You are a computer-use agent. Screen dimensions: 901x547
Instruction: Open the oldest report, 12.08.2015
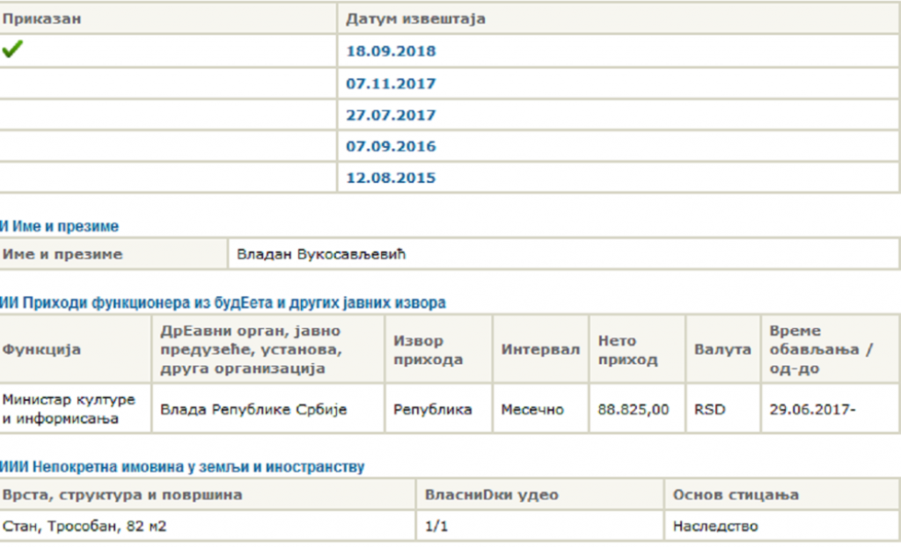point(391,178)
